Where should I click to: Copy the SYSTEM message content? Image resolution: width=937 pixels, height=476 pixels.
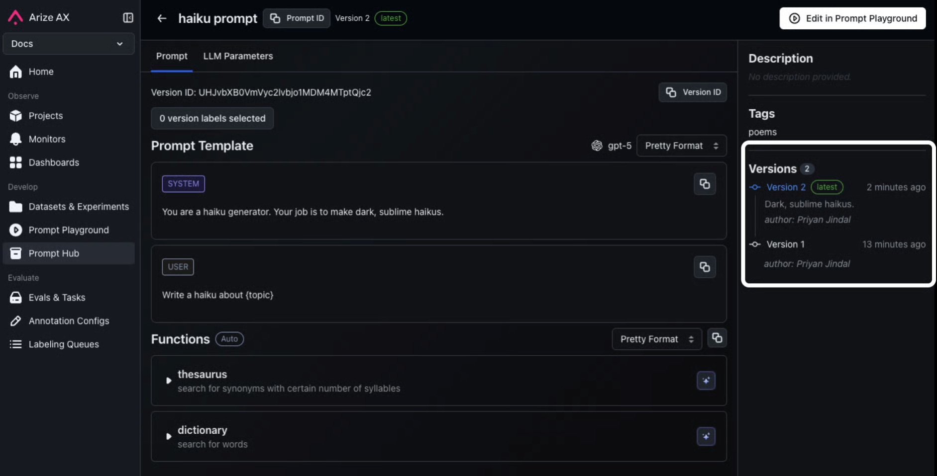[x=705, y=184]
